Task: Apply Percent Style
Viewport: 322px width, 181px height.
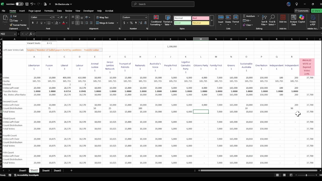Action: [131, 23]
